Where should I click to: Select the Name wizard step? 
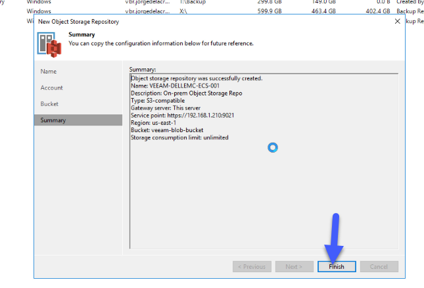(x=49, y=72)
